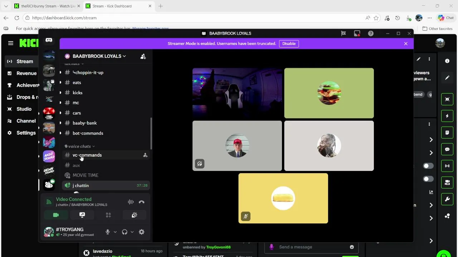Toggle the upper switch in Kick dashboard panel
Viewport: 458px width, 257px height.
[x=428, y=166]
